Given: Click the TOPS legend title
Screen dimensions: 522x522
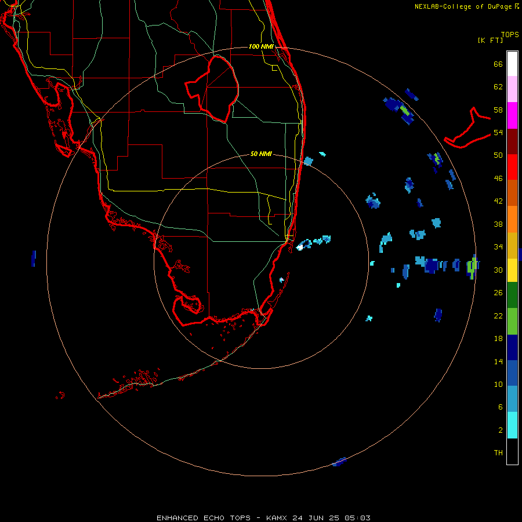Looking at the screenshot, I should tap(510, 35).
